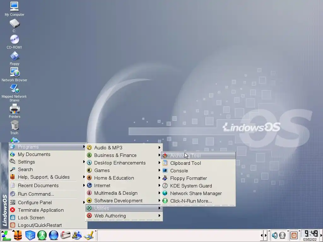Screen dimensions: 323x242
Task: Open the blue globe web browser icon
Action: point(54,235)
